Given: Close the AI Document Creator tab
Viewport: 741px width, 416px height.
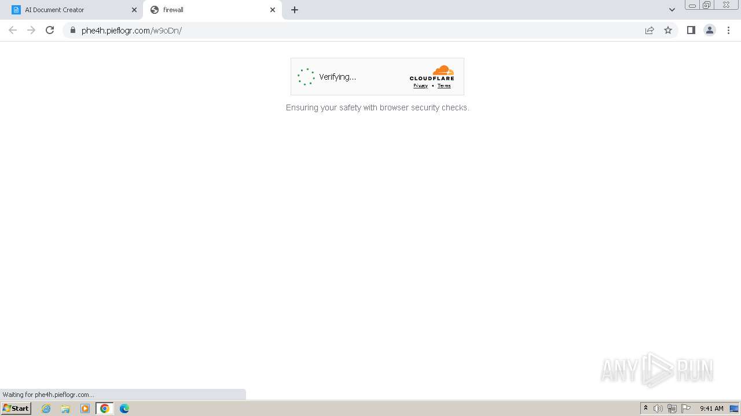Looking at the screenshot, I should point(134,10).
